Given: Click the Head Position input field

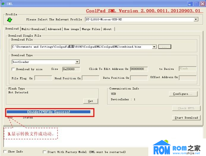Looking at the screenshot, I should pyautogui.click(x=91, y=78).
